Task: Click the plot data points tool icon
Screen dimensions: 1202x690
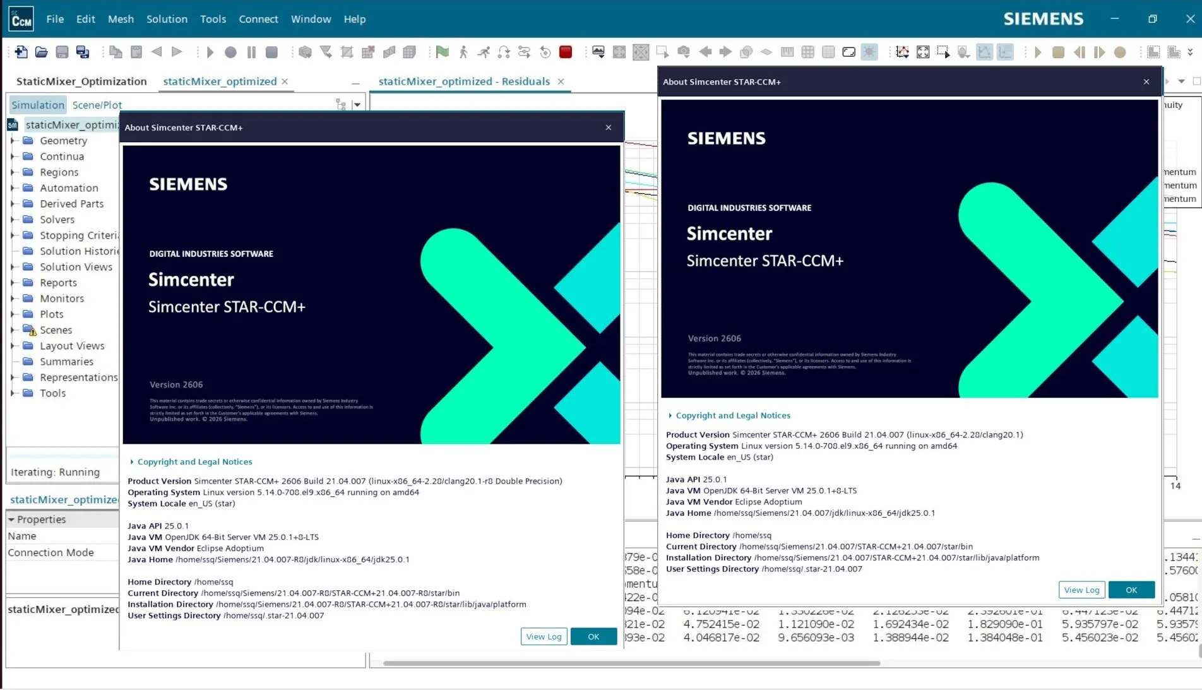Action: 902,52
